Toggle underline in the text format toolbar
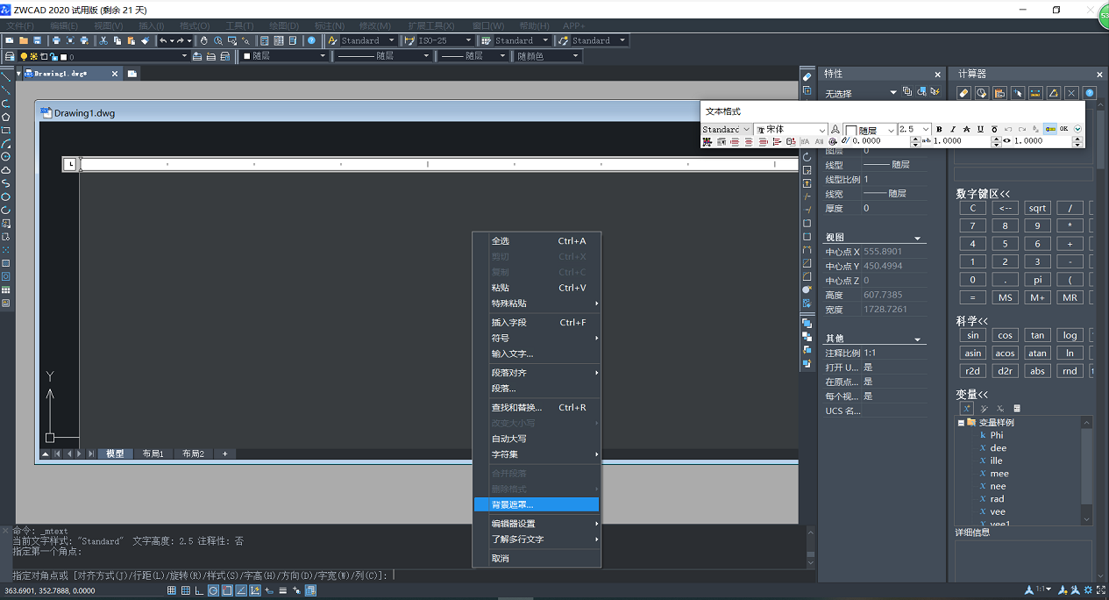The height and width of the screenshot is (600, 1109). [x=980, y=129]
